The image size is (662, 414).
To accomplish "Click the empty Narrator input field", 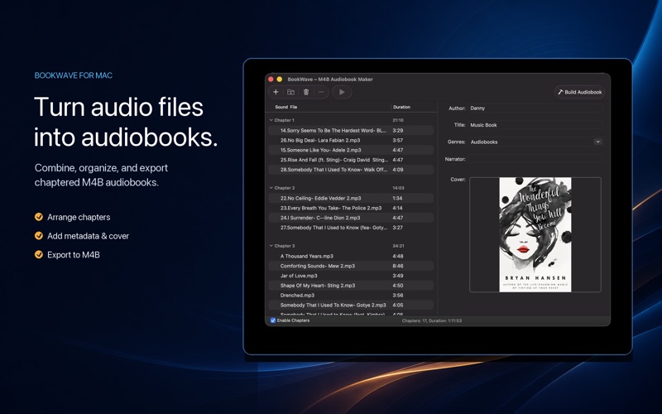I will point(535,159).
